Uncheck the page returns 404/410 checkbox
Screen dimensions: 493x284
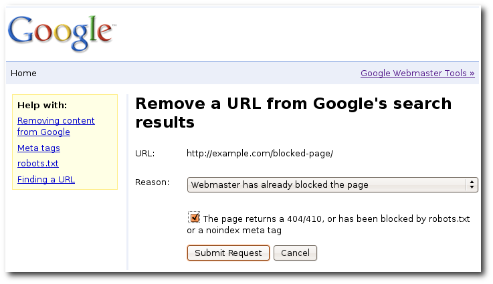pyautogui.click(x=194, y=217)
